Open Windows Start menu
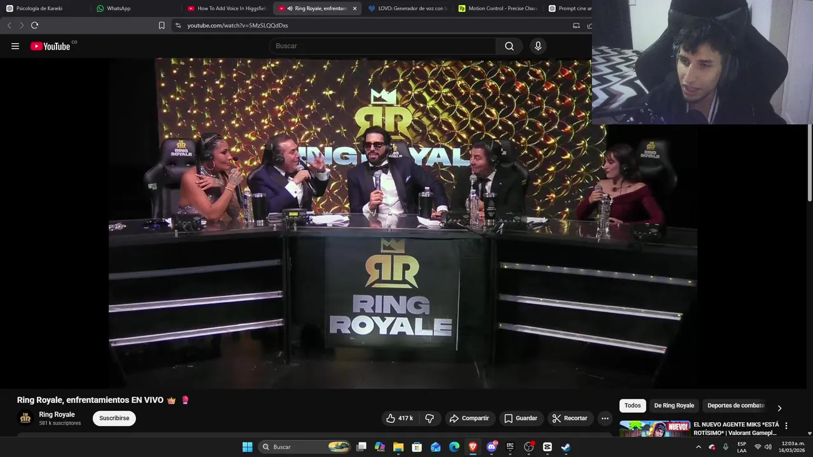Viewport: 813px width, 457px height. tap(247, 447)
